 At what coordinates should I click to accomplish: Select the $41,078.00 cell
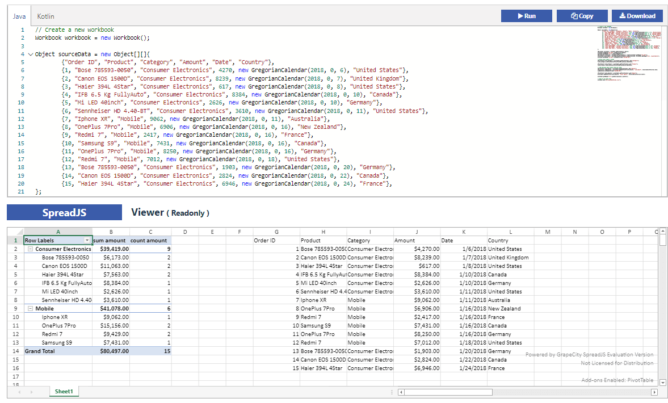111,308
